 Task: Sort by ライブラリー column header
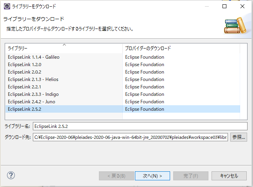(64, 48)
